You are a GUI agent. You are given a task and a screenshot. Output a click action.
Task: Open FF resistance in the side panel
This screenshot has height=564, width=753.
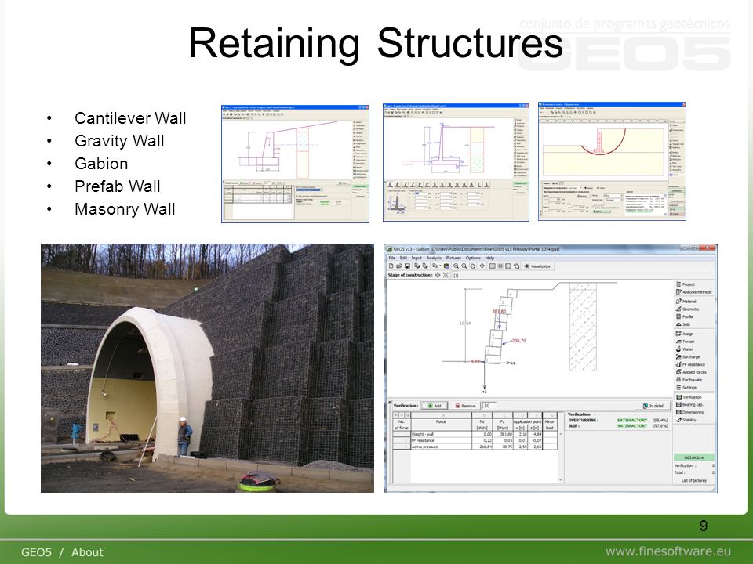click(690, 364)
